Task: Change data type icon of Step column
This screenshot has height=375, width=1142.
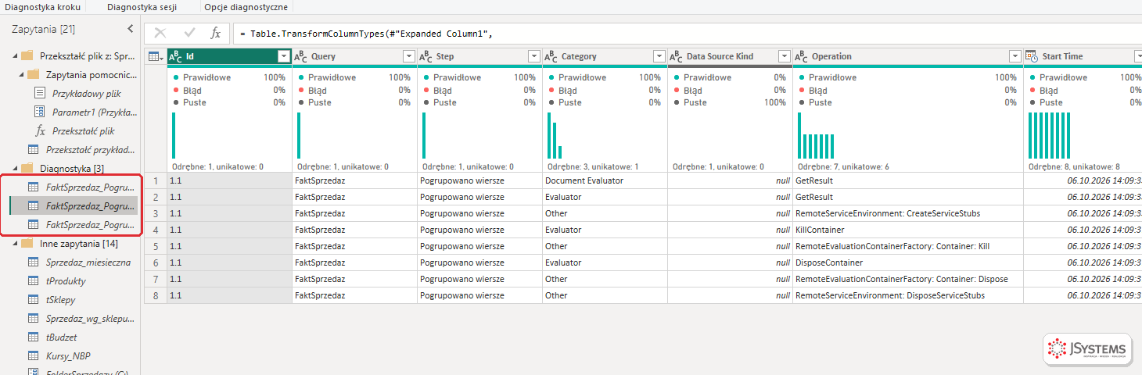Action: point(426,56)
